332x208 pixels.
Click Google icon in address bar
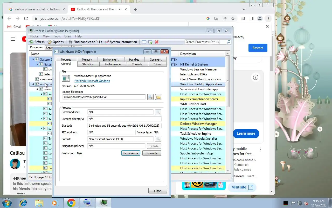[x=208, y=18]
